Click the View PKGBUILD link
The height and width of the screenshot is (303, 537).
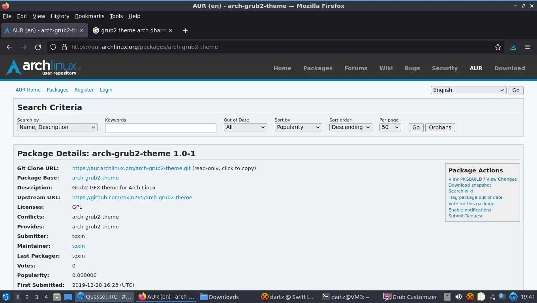click(465, 179)
